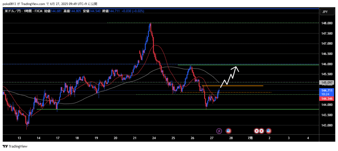The width and height of the screenshot is (338, 151).
Task: Click the TradingView logo at the bottom
Action: pos(15,146)
